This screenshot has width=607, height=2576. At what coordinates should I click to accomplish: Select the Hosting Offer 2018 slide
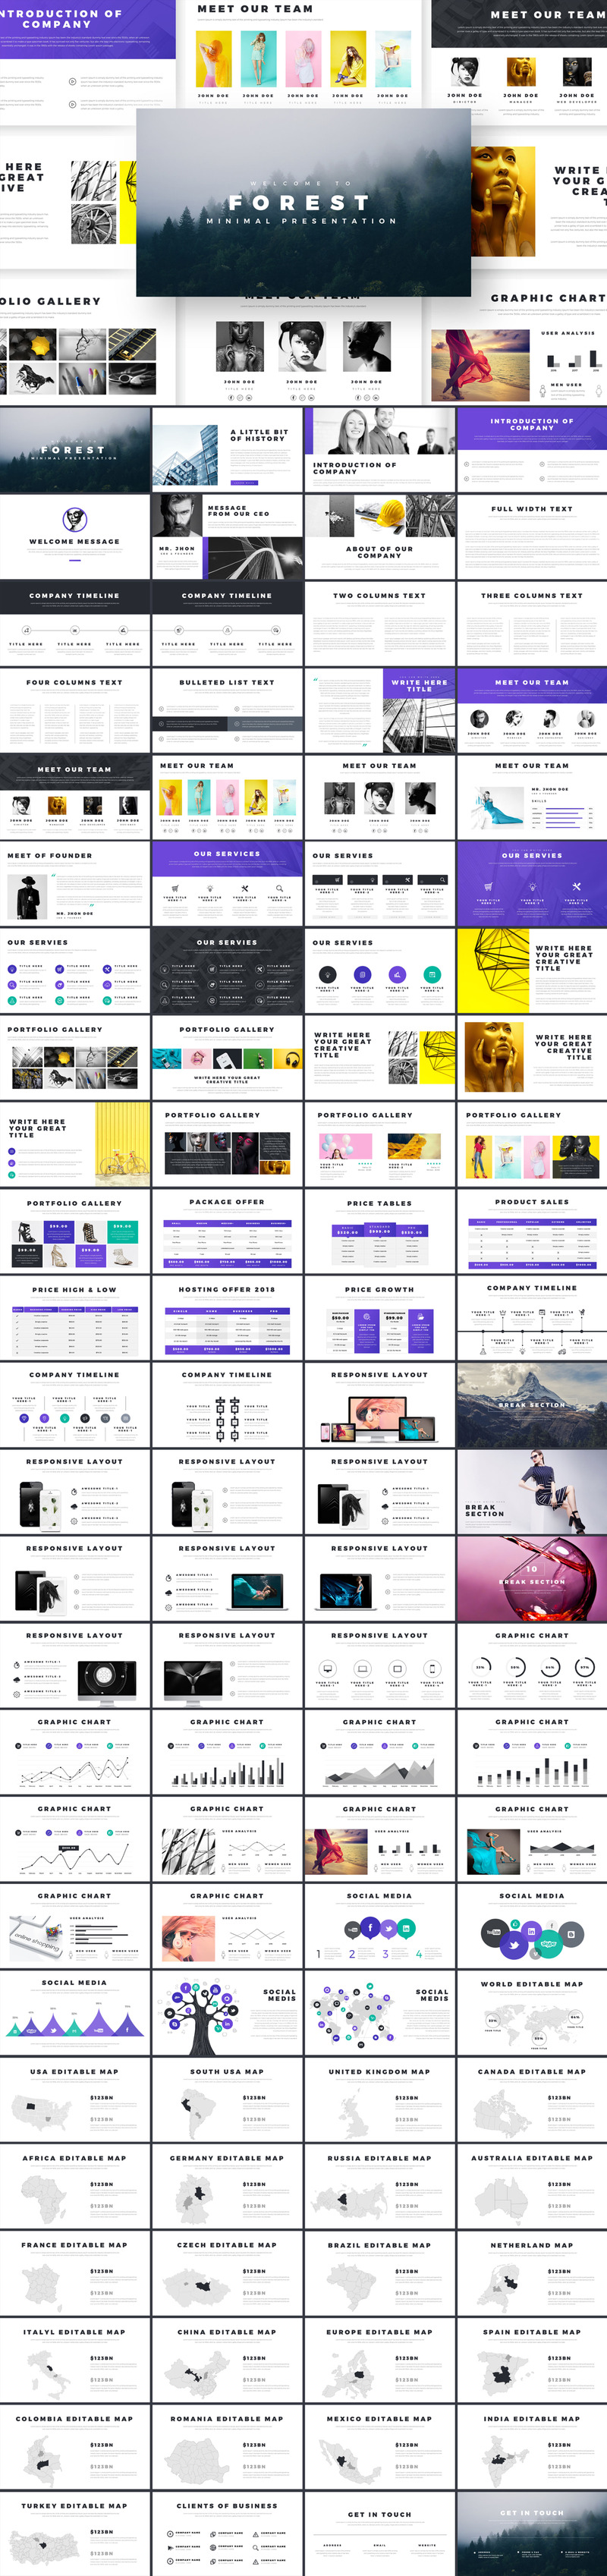[227, 1317]
